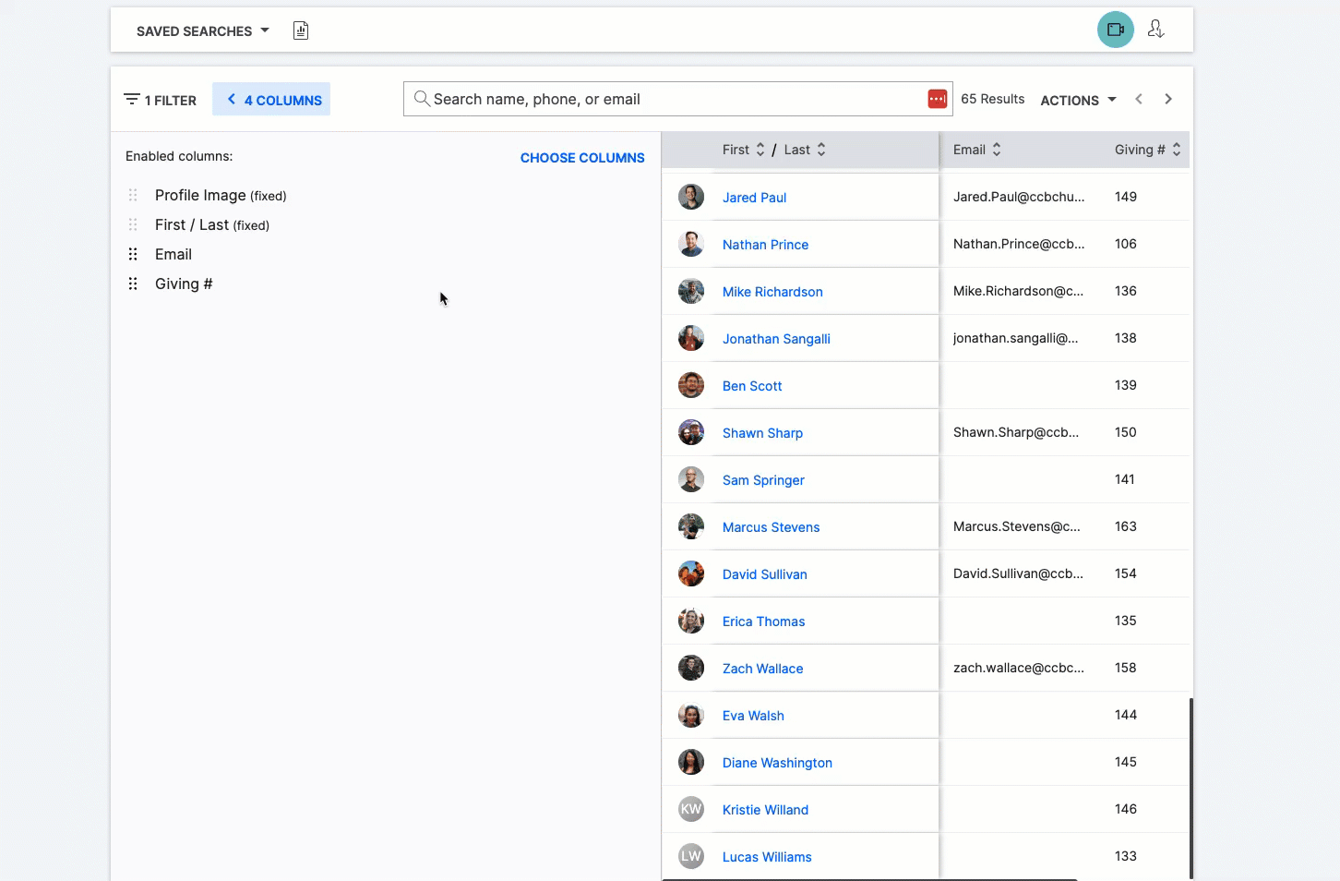Viewport: 1340px width, 881px height.
Task: Expand the Actions dropdown menu
Action: point(1078,100)
